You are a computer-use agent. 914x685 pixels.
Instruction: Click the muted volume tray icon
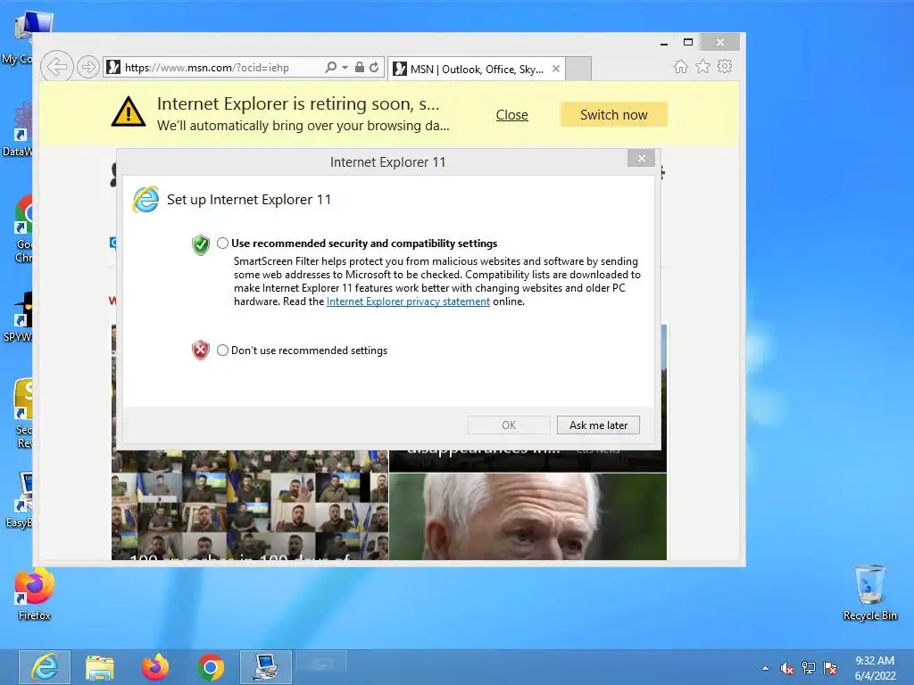[x=787, y=669]
